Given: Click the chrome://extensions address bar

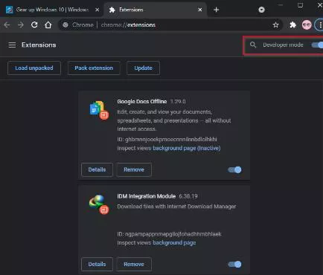Looking at the screenshot, I should 170,25.
